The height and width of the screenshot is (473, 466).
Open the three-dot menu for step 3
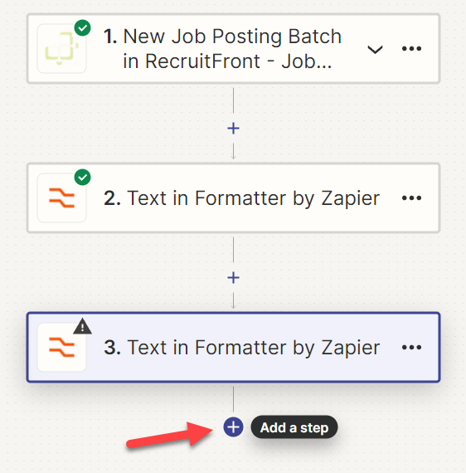coord(411,347)
